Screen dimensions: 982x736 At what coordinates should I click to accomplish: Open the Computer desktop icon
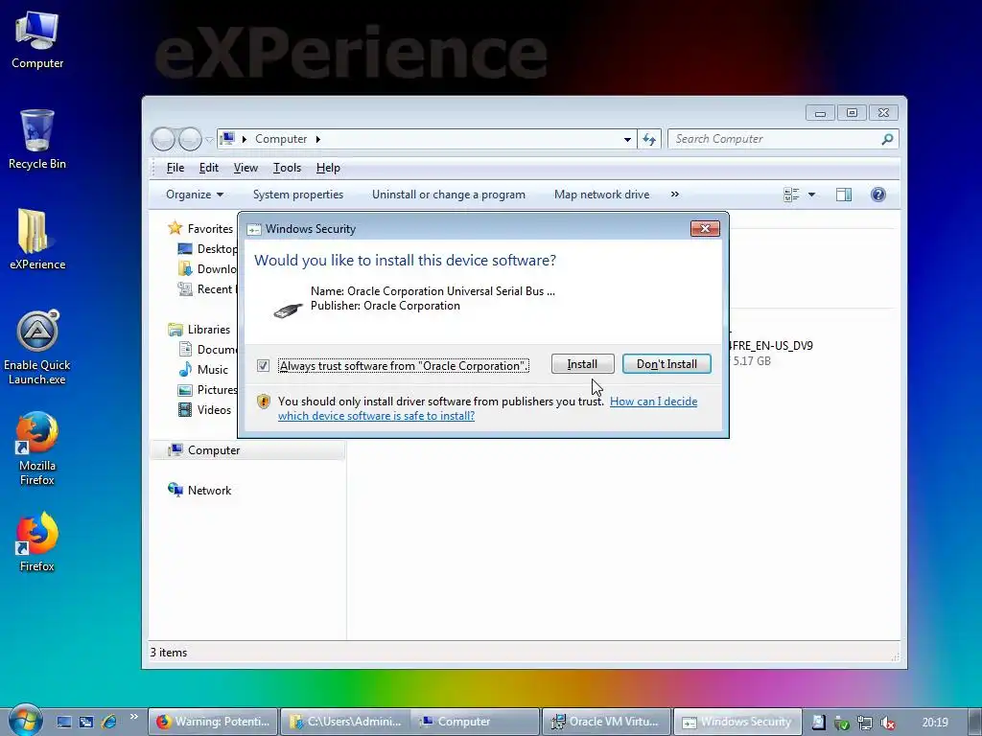coord(37,40)
